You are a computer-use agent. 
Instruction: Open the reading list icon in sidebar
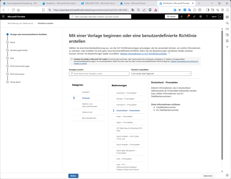227,17
